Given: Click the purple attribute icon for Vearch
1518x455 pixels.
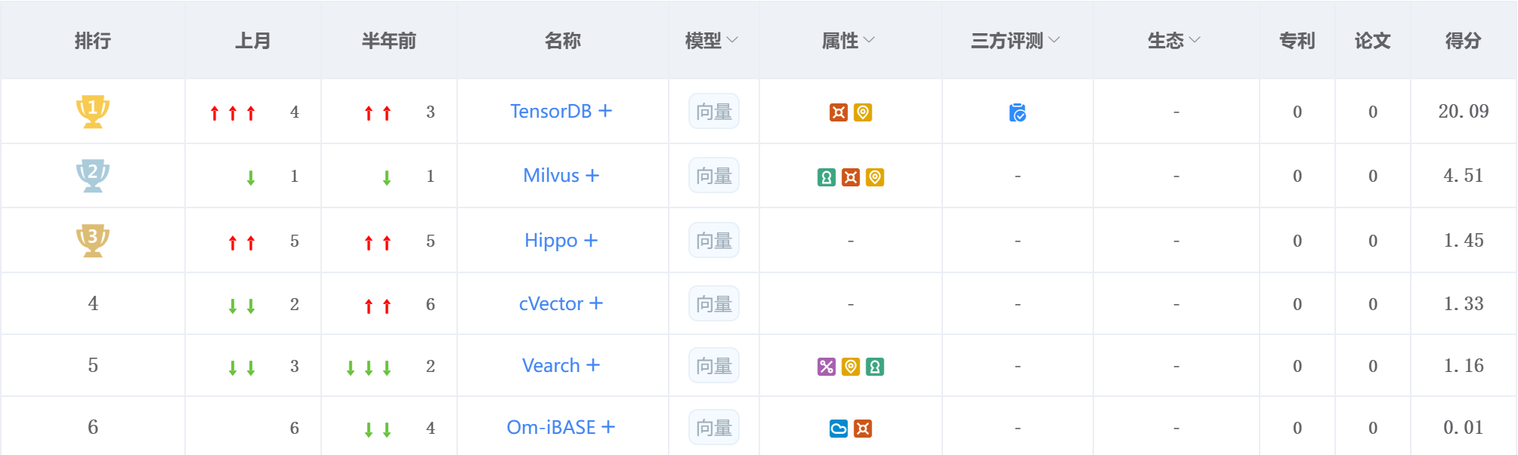Looking at the screenshot, I should [x=827, y=367].
